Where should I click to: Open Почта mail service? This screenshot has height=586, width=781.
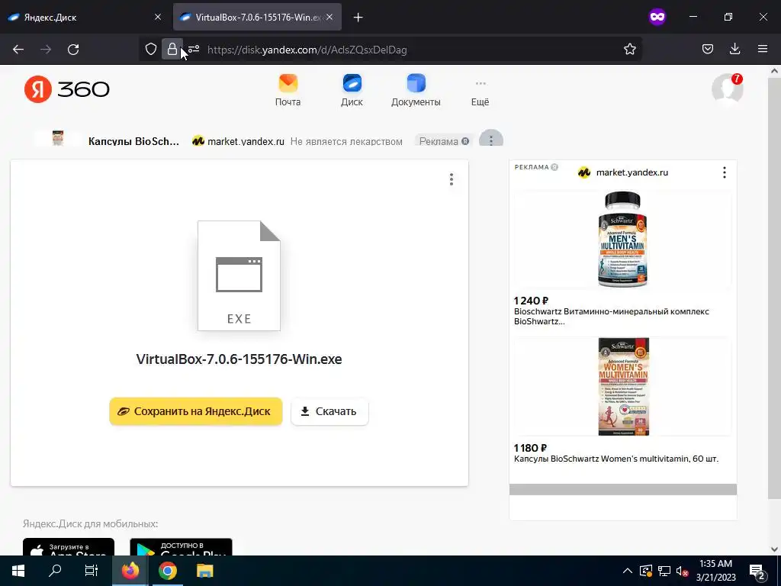pyautogui.click(x=288, y=90)
